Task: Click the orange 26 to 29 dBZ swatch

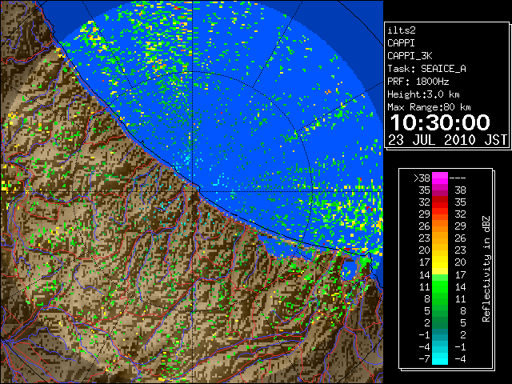Action: tap(440, 226)
